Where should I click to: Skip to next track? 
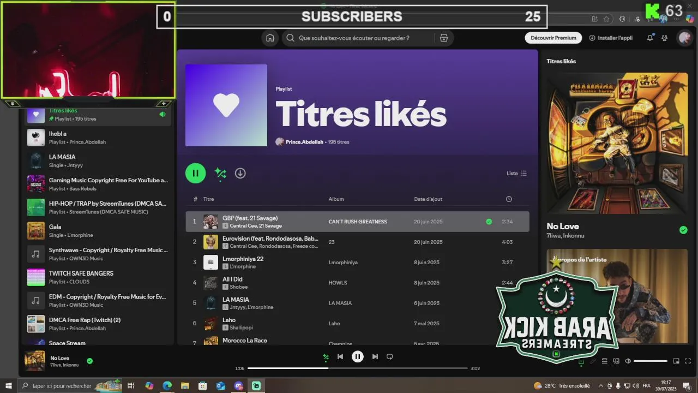[375, 356]
